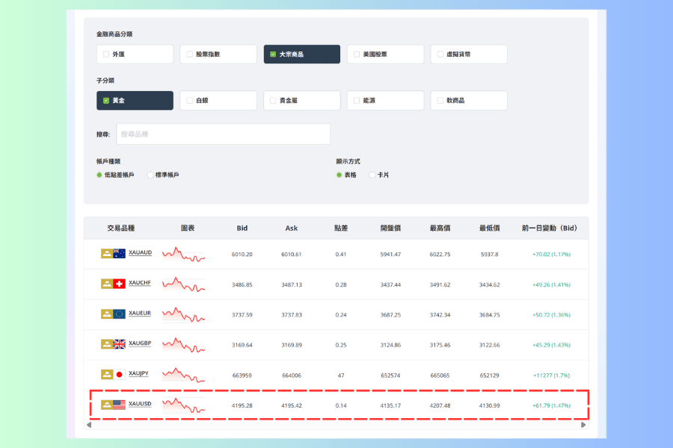Click the XAUUSD bid value 4195.28
The image size is (673, 448).
pyautogui.click(x=242, y=405)
